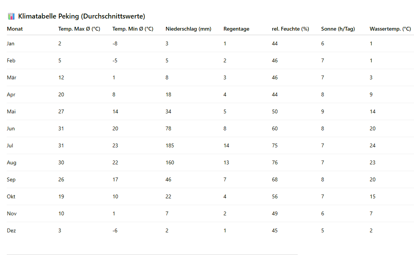Select the Mär month cell
The width and height of the screenshot is (414, 255).
(x=11, y=77)
